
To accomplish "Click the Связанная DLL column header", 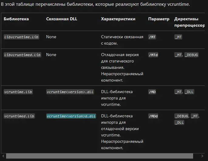I will coord(62,19).
